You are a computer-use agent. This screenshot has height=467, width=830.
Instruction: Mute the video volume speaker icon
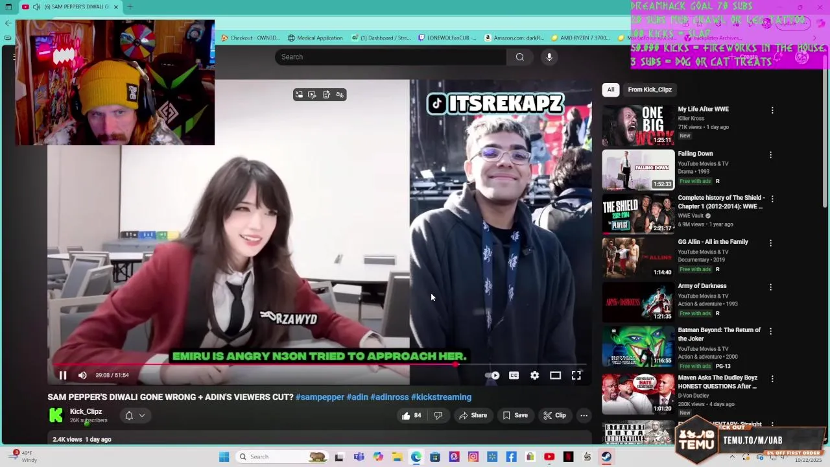click(82, 375)
